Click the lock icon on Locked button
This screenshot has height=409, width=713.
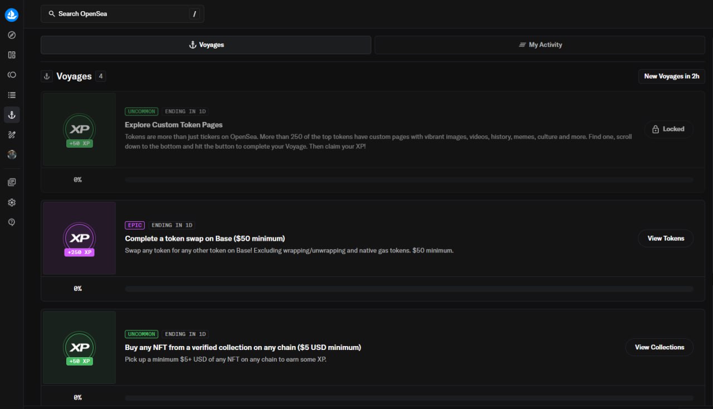click(x=656, y=129)
